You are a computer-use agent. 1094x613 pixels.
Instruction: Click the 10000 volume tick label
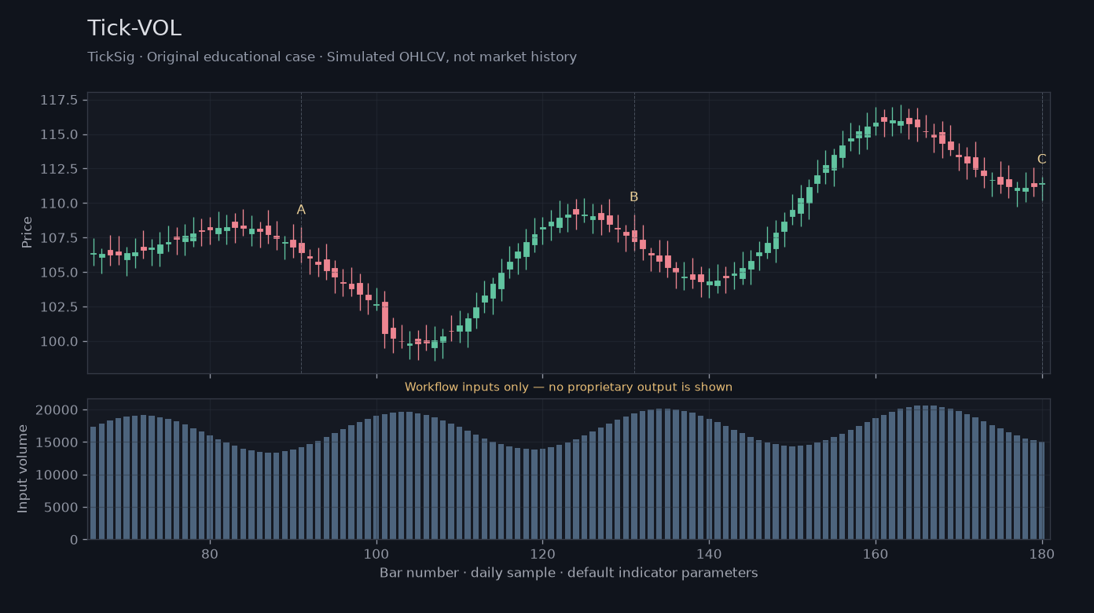(58, 475)
